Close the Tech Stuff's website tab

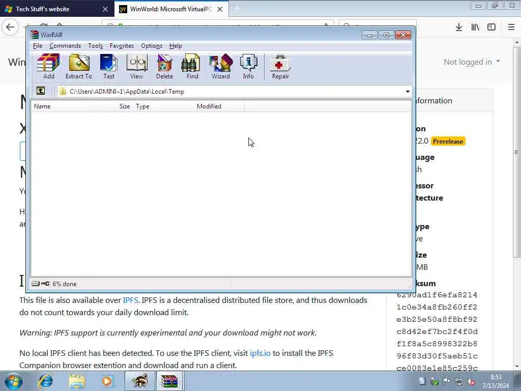pos(105,9)
